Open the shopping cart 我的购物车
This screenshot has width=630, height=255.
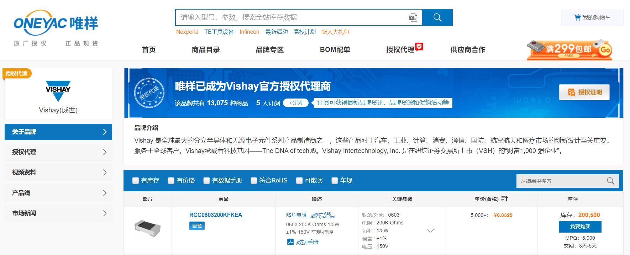click(592, 17)
